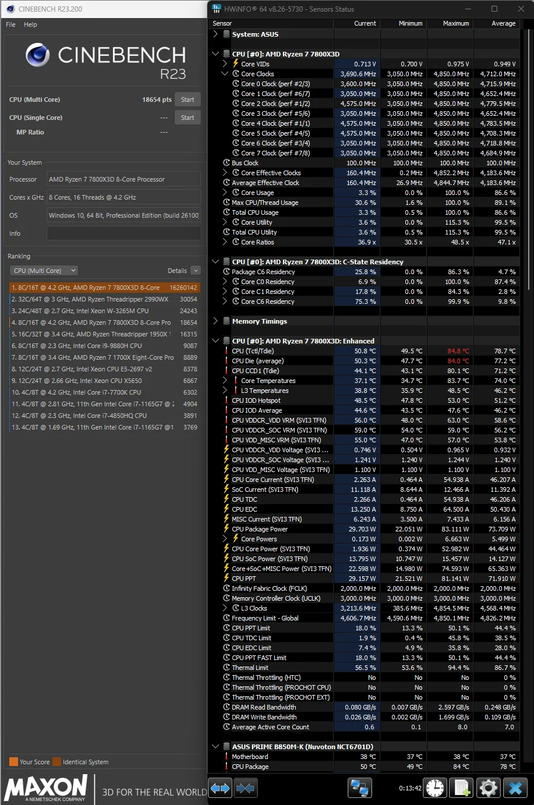Expand the System: ASUS sensor group

coord(215,34)
